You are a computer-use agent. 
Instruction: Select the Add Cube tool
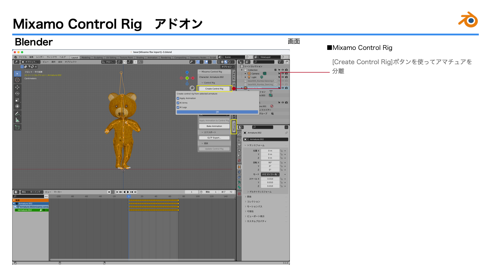(17, 127)
